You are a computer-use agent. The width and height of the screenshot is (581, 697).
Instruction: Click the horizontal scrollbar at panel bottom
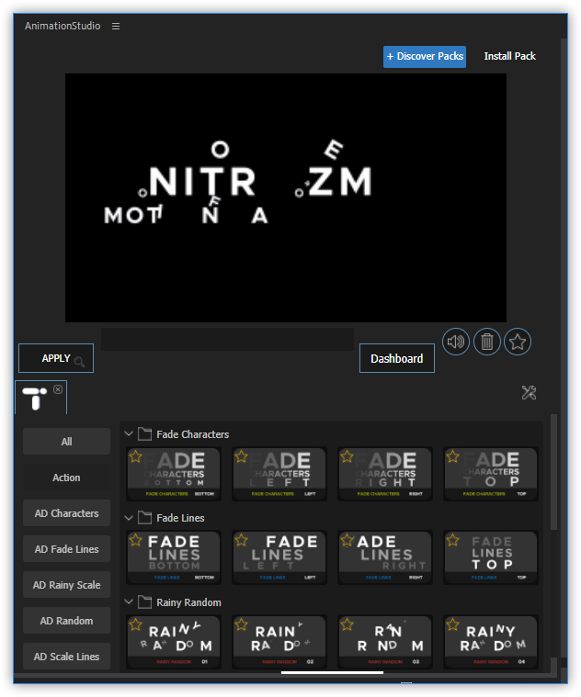332,672
